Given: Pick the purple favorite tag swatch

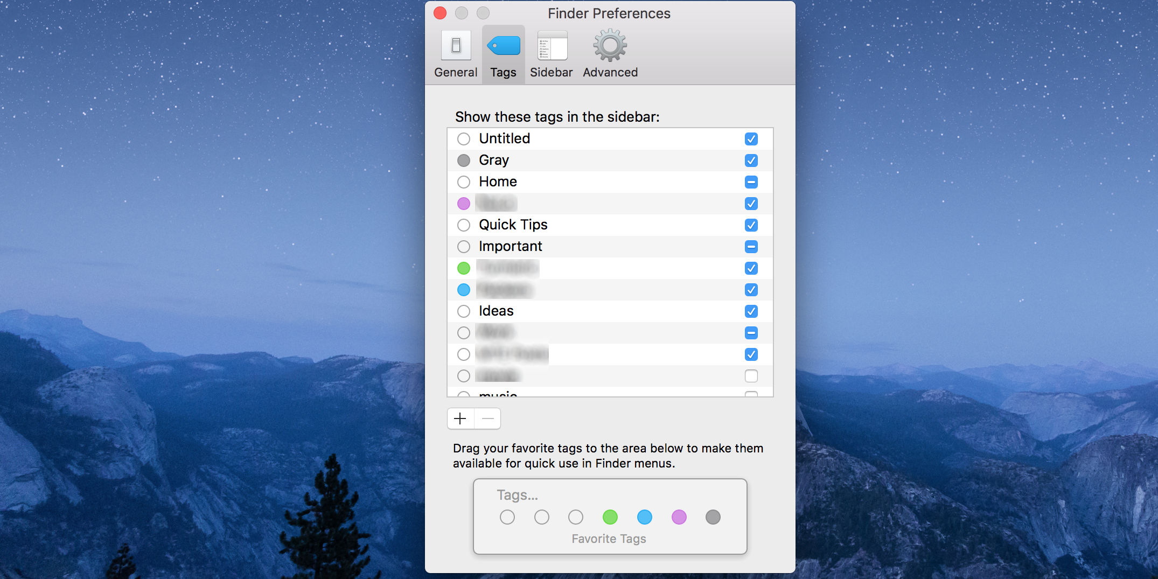Looking at the screenshot, I should click(x=679, y=517).
